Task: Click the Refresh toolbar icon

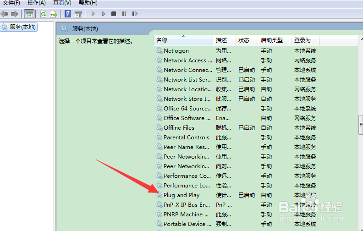Action: pos(43,14)
